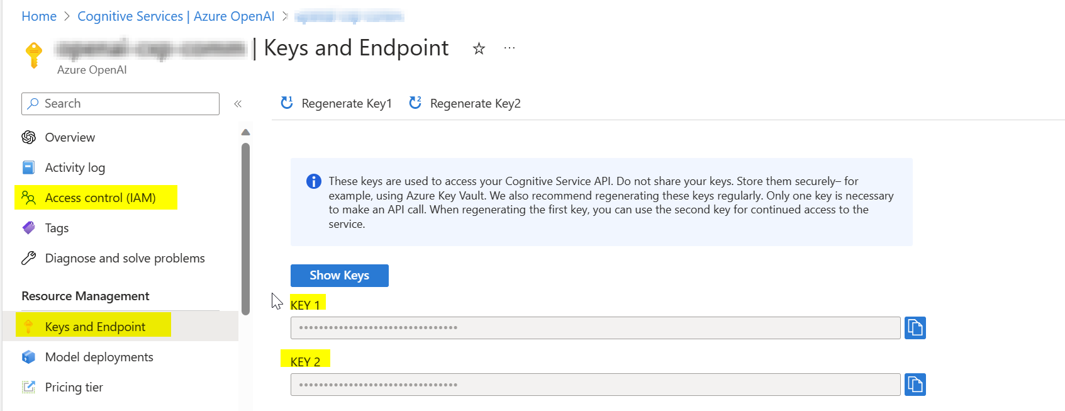Open the Tags section

[57, 228]
